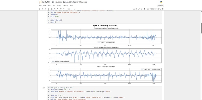Screen dimensions: 202x100
Task: Open the Kernel menu
Action: pos(59,6)
